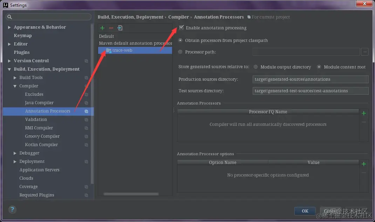
Task: Click the settings search field
Action: (x=48, y=17)
